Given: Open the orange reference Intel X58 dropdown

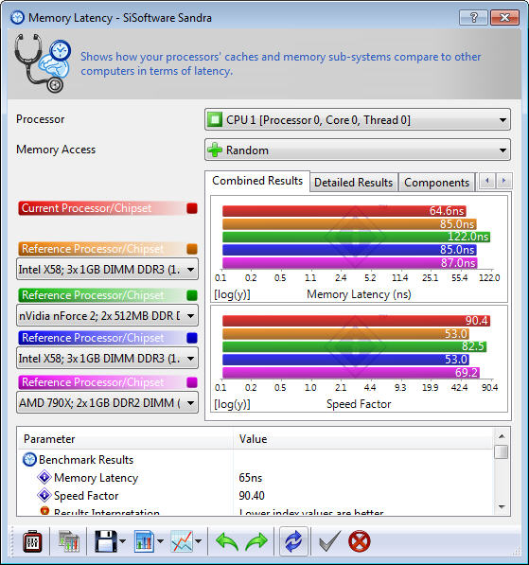Looking at the screenshot, I should click(107, 269).
